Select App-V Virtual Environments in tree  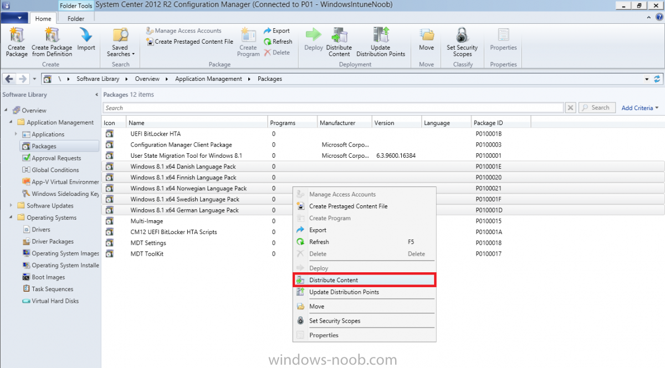[x=61, y=182]
